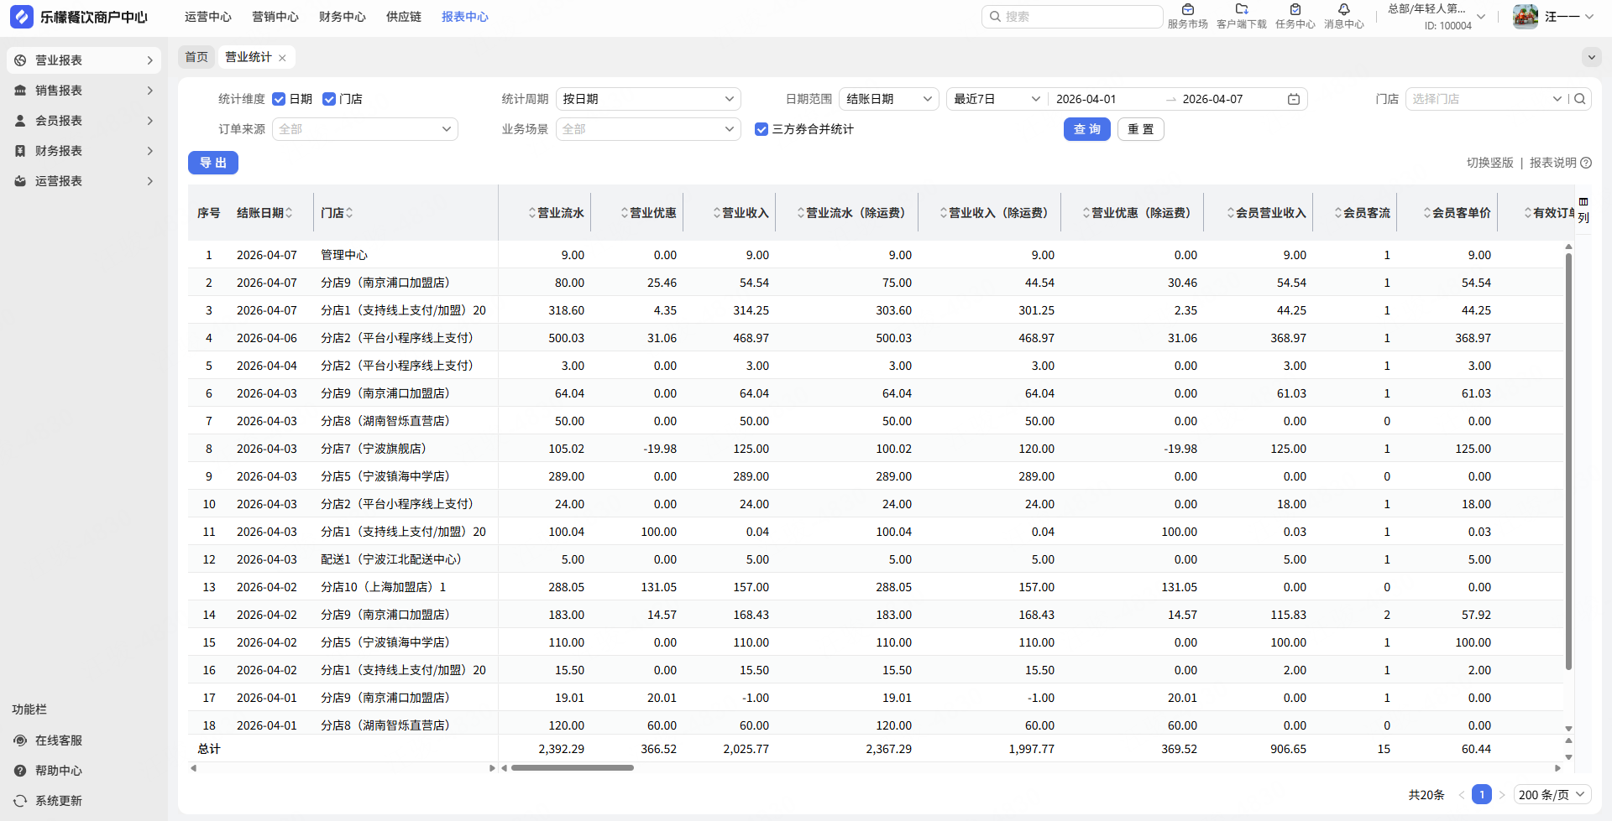1612x821 pixels.
Task: Open the 200 条/页 page size dropdown
Action: click(1552, 795)
